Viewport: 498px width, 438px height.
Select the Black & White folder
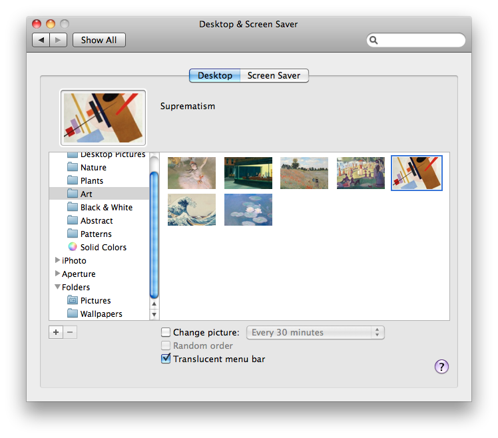click(x=99, y=208)
